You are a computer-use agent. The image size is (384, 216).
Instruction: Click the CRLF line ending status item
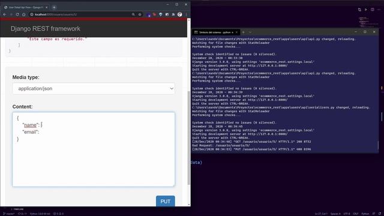(x=356, y=214)
